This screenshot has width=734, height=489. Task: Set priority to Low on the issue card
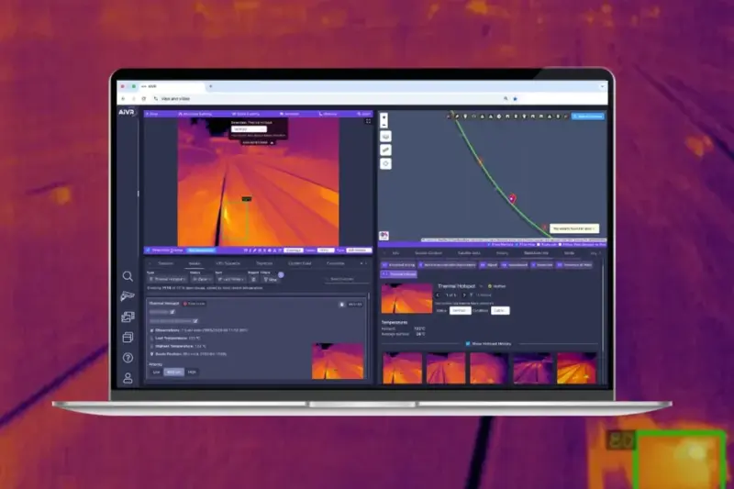[x=156, y=372]
